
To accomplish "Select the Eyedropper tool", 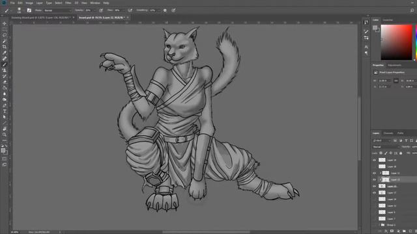I will click(5, 53).
